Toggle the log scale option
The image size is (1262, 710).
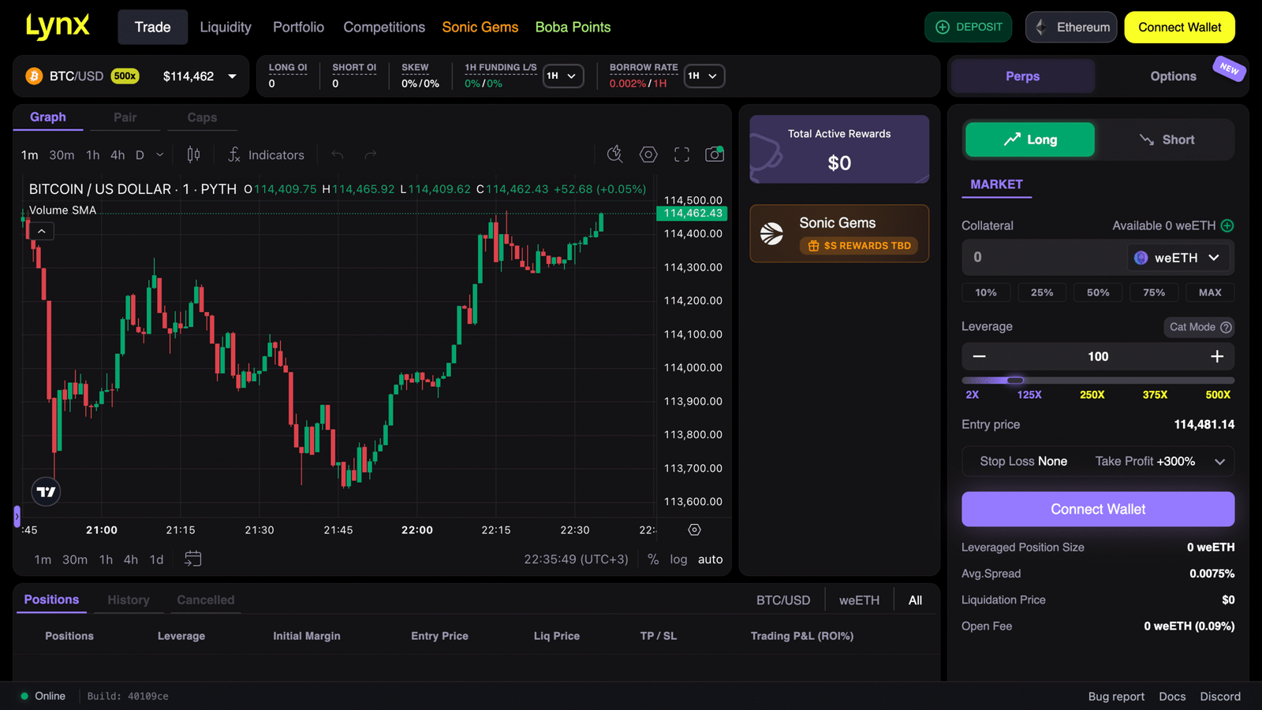coord(678,559)
